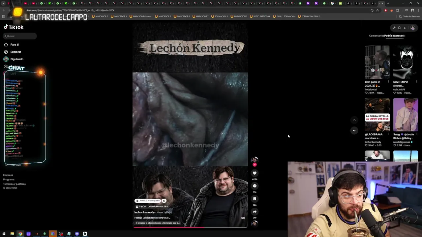Seek on the video progress bar
Viewport: 422px width, 237px height.
coord(190,227)
